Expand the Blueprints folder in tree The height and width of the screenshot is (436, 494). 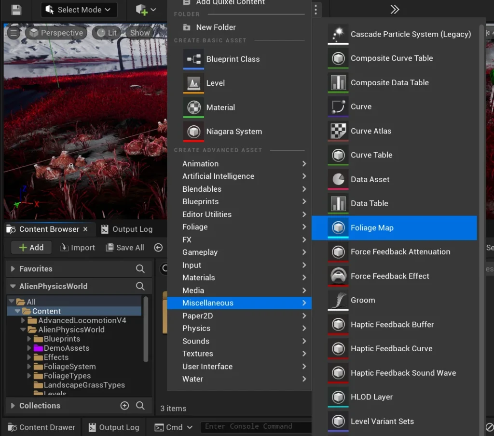click(29, 339)
